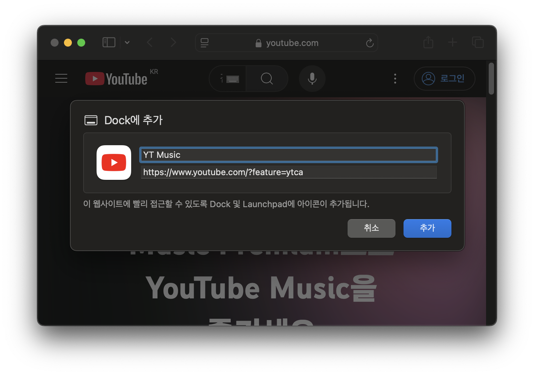Maximize the window with the green button
The height and width of the screenshot is (375, 534).
pos(81,43)
